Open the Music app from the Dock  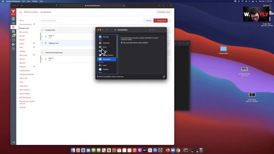coord(134,150)
